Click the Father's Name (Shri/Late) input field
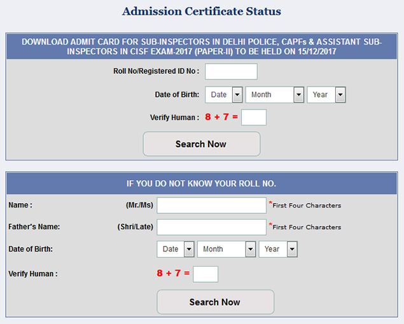 pos(211,227)
